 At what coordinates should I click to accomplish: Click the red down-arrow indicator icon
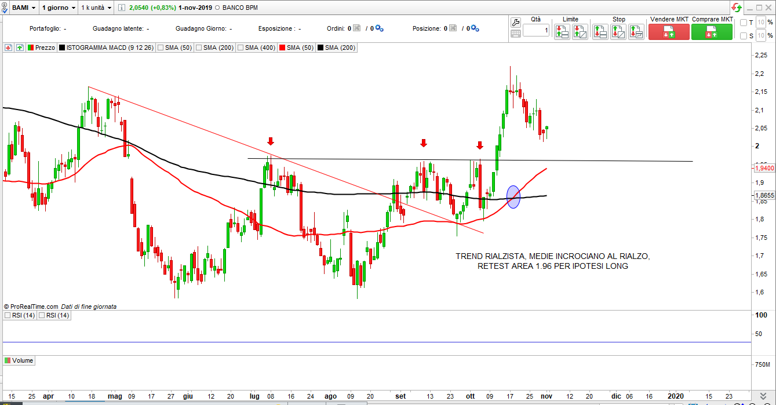point(9,48)
